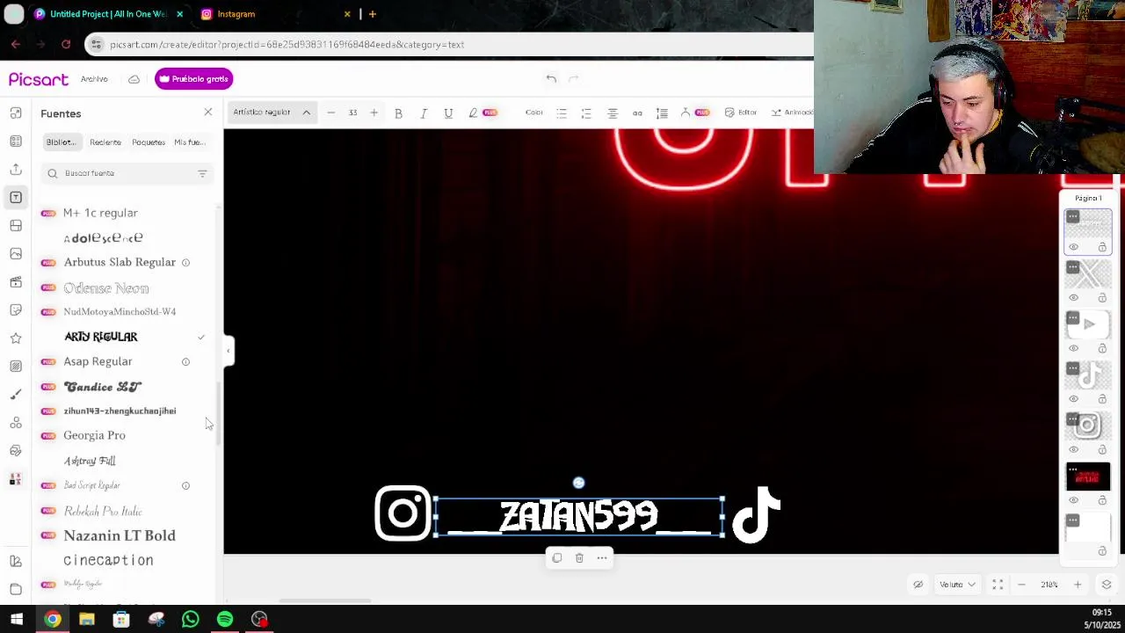Viewport: 1125px width, 633px height.
Task: Toggle visibility of the X logo layer
Action: (1073, 298)
